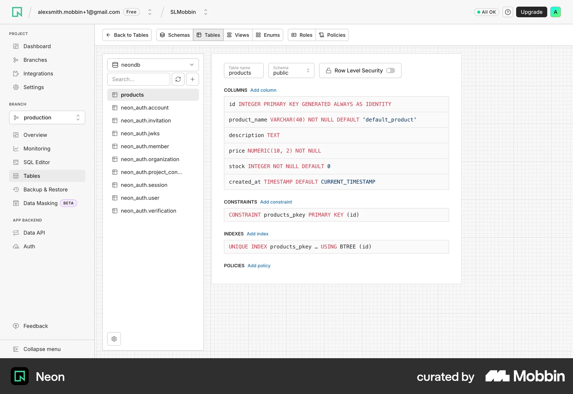Select neon_auth.member table

153,146
